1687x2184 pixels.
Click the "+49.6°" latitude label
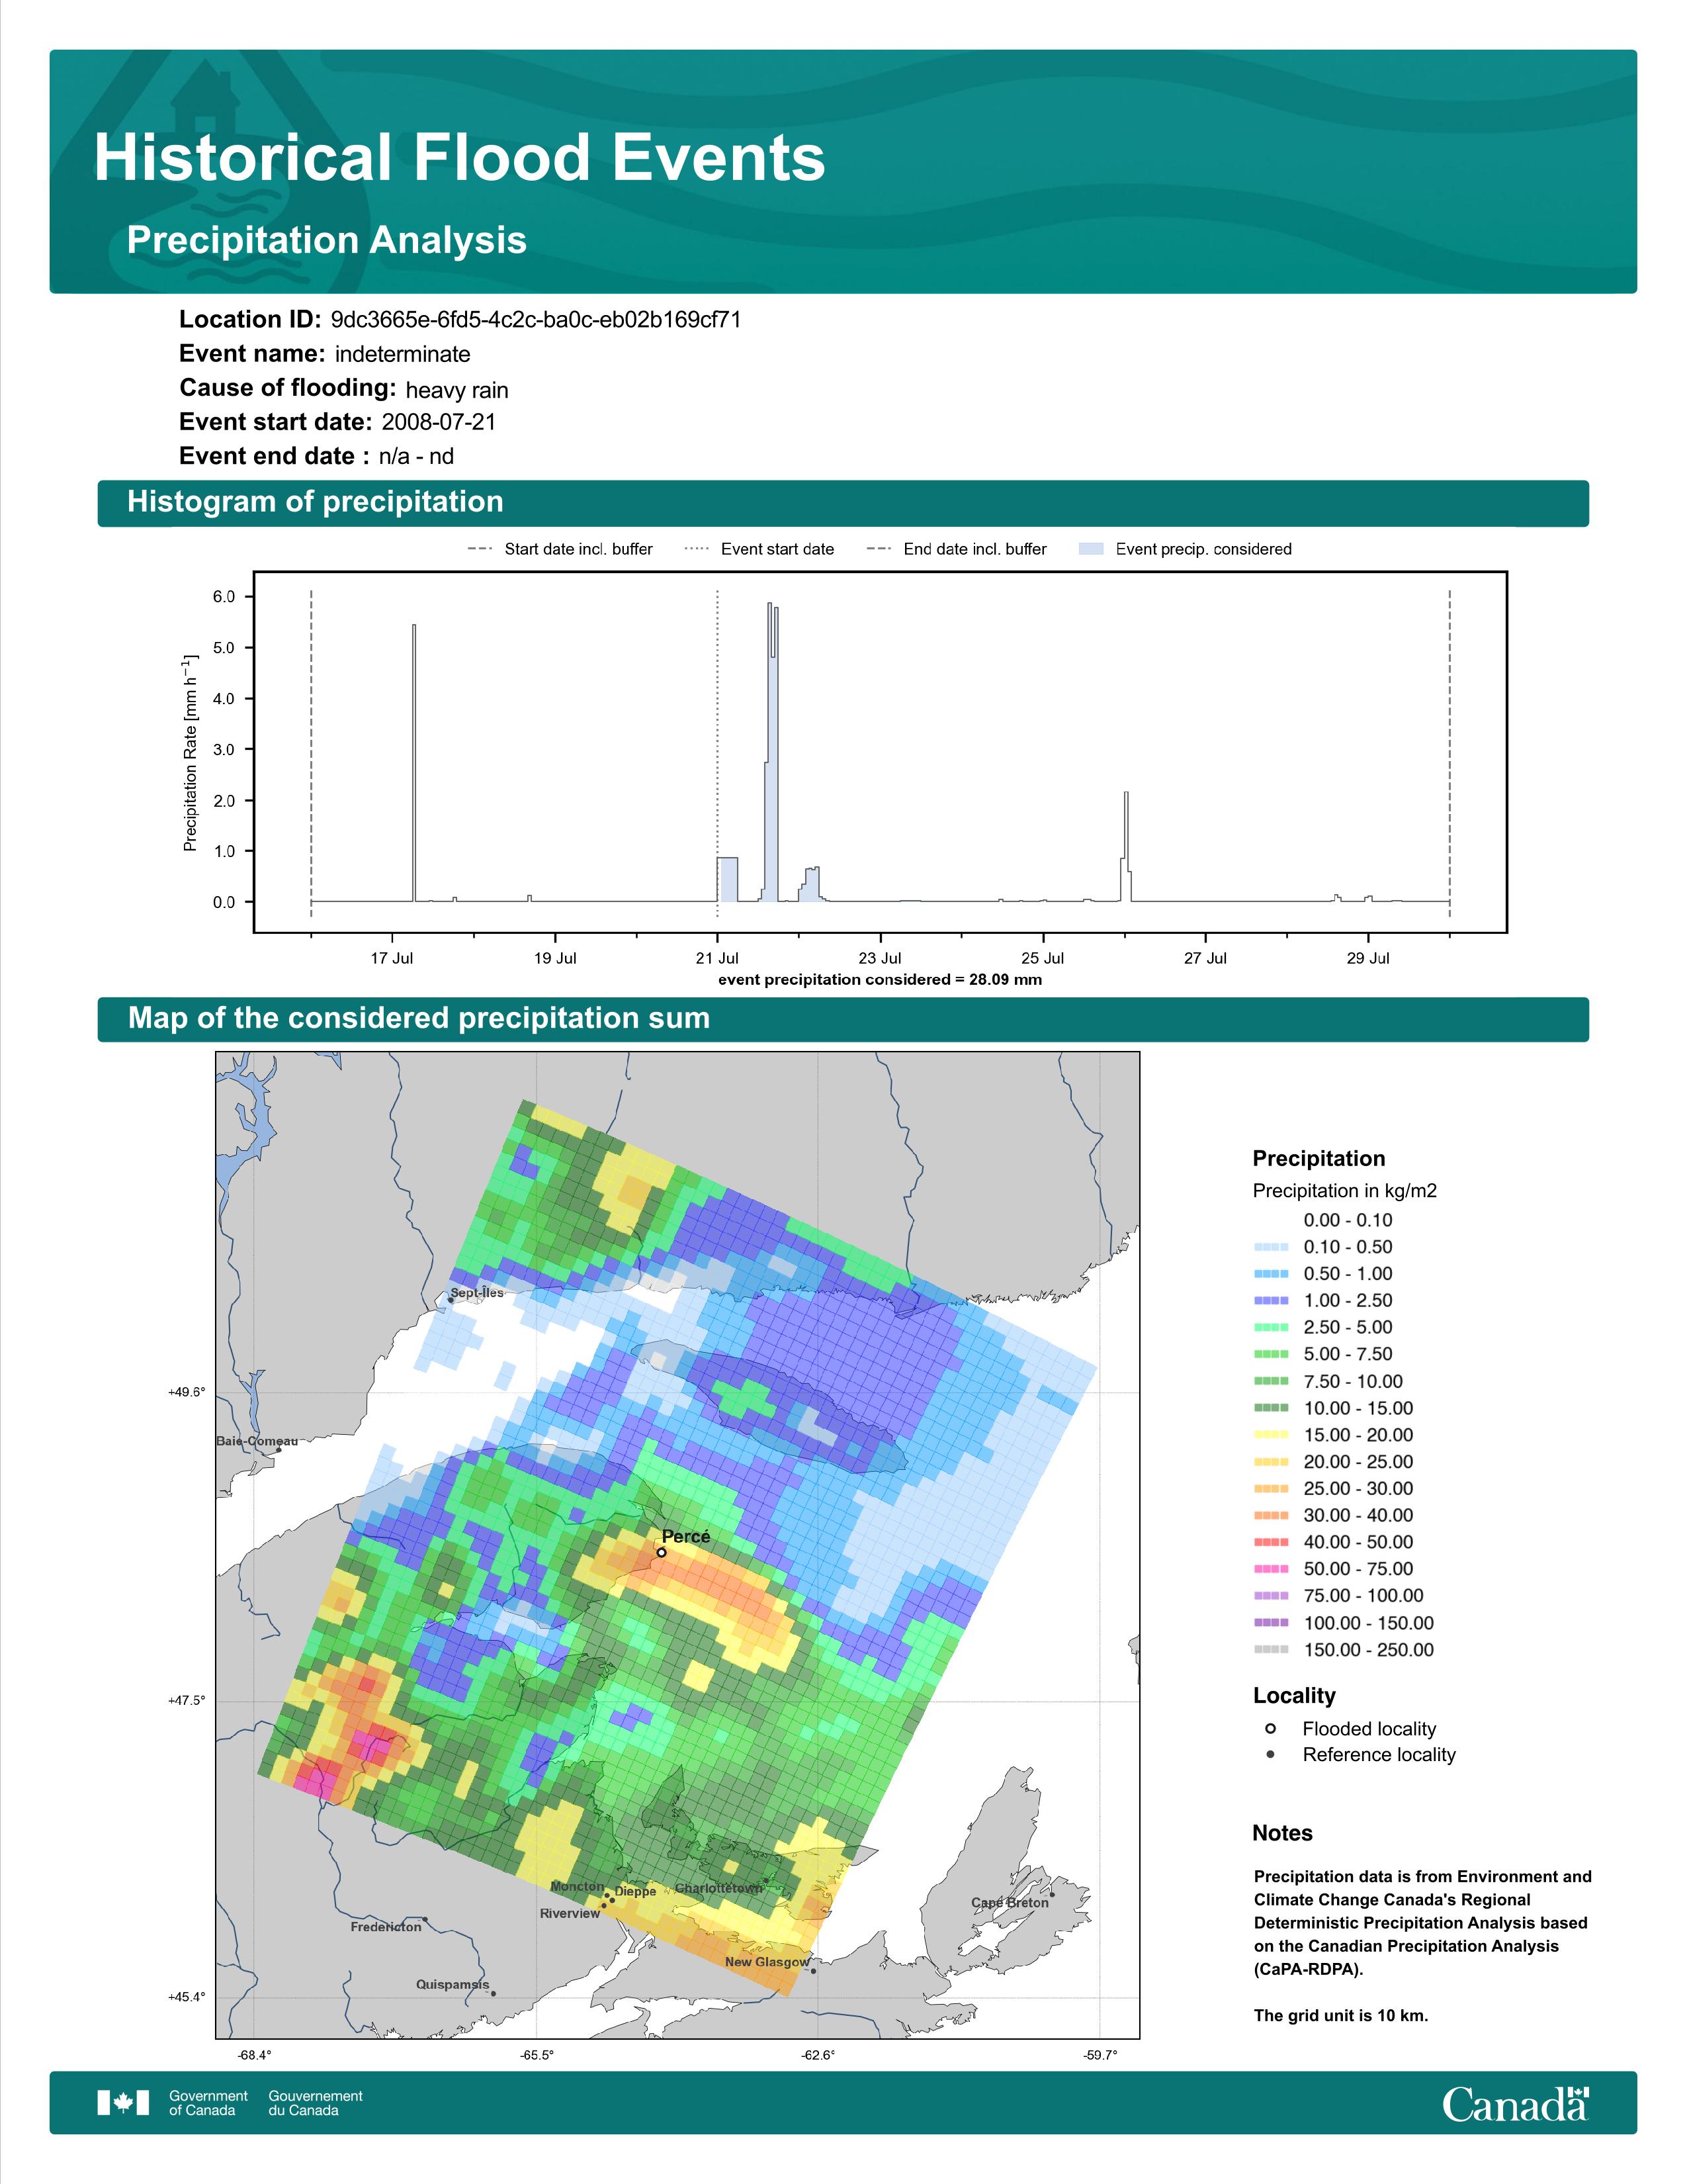click(x=187, y=1392)
